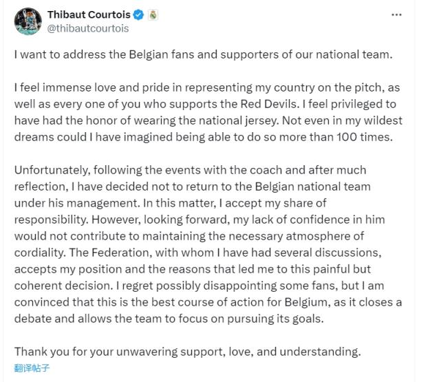
Task: Open the @thibautcourtois handle link
Action: 88,29
